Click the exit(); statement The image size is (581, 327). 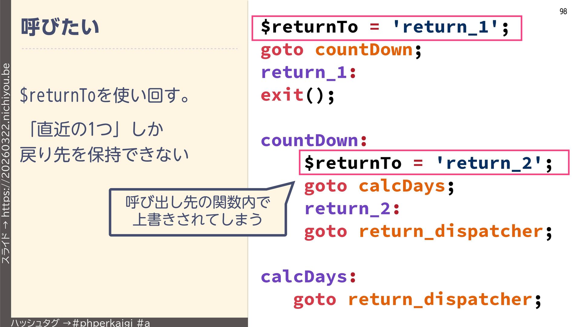297,95
